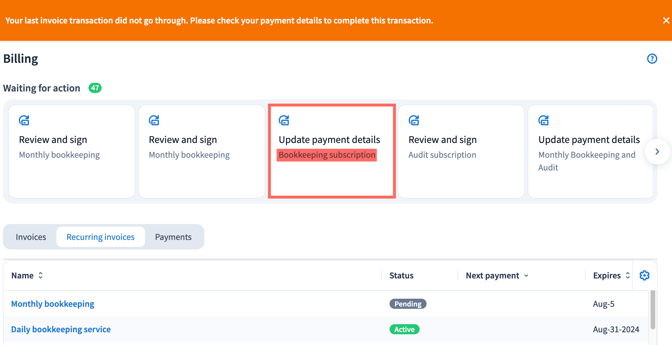Toggle Next payment sort dropdown arrow

[x=526, y=276]
